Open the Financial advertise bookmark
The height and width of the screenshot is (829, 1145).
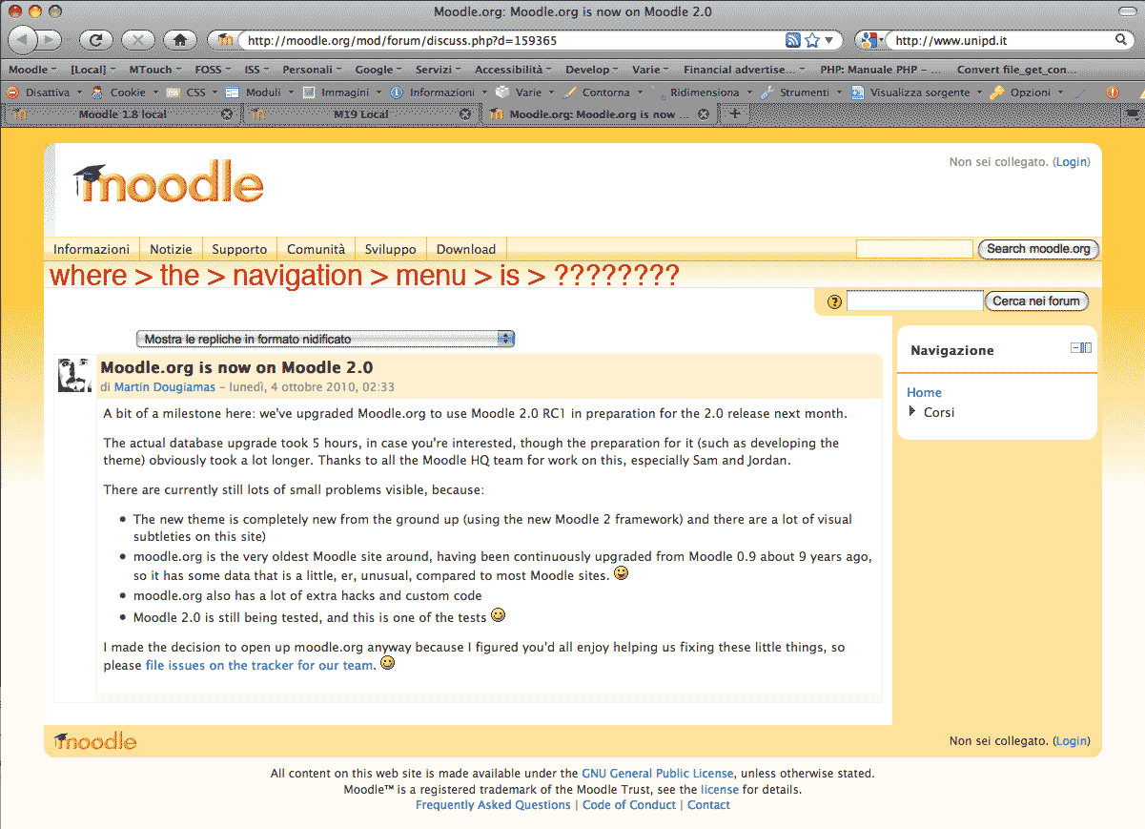pos(745,70)
